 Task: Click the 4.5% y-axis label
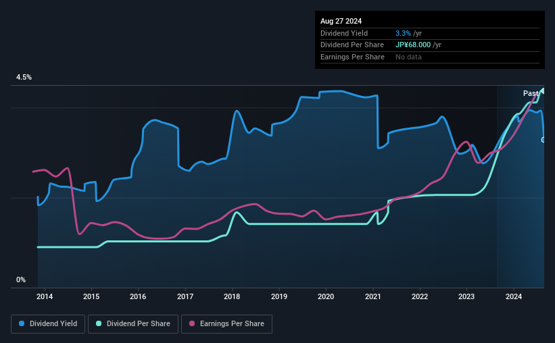click(x=24, y=77)
